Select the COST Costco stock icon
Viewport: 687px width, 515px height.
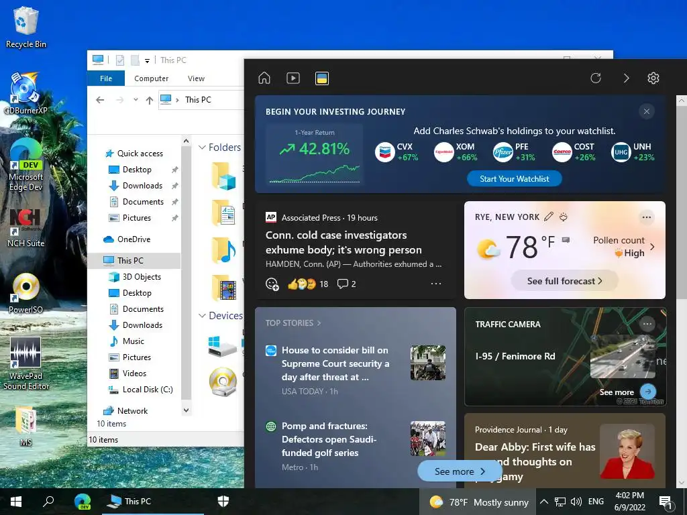(562, 152)
